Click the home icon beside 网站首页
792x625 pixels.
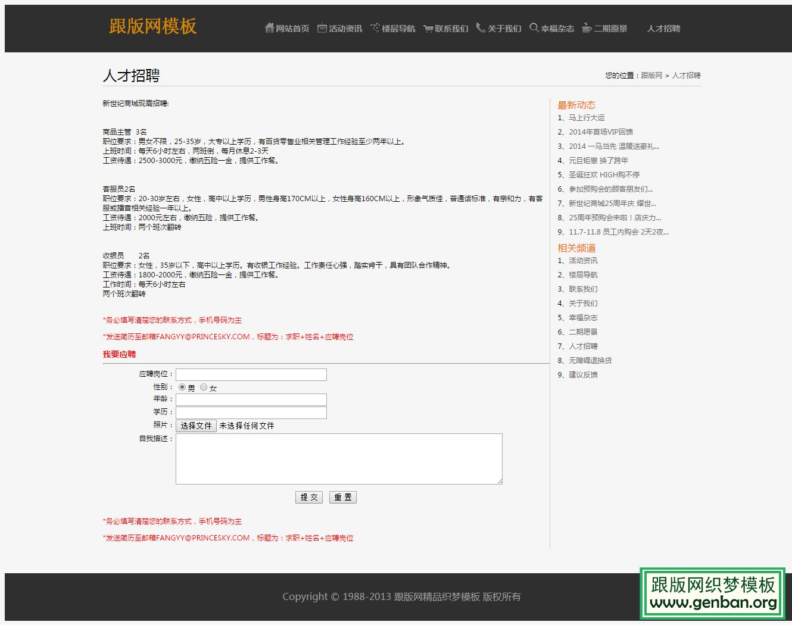(269, 28)
